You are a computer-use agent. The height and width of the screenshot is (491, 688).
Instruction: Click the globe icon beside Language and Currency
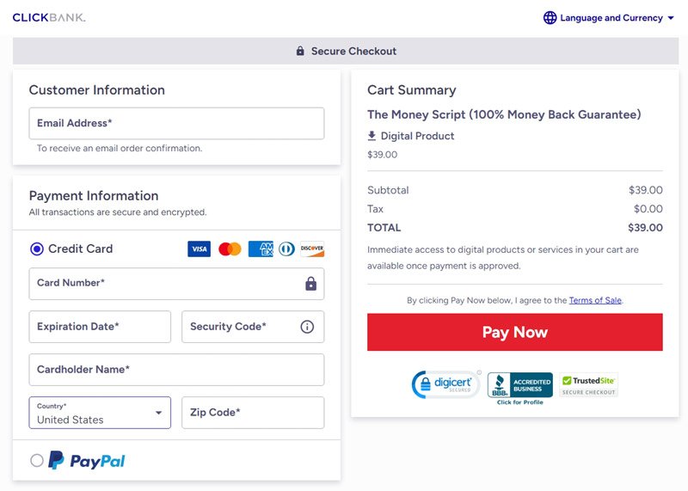point(550,18)
